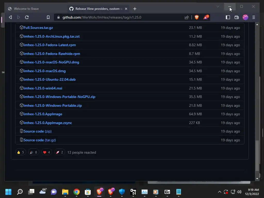This screenshot has width=264, height=198.
Task: Open the share icon in address bar
Action: pyautogui.click(x=187, y=17)
